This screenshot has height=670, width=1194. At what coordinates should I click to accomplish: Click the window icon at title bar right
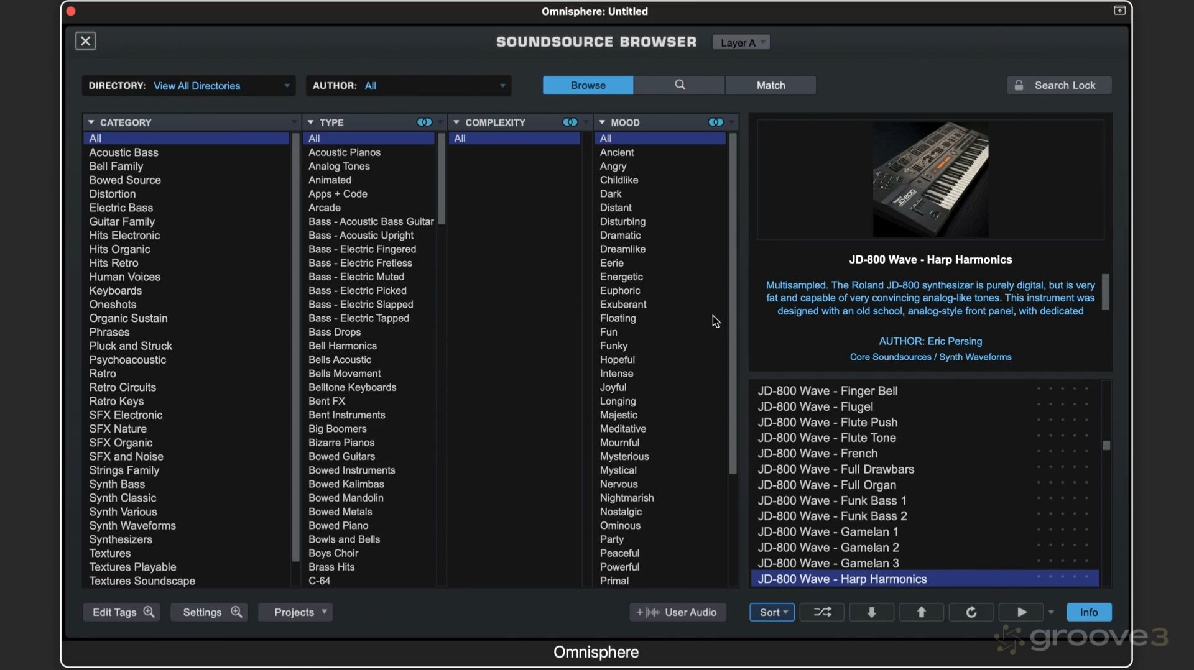click(1119, 11)
